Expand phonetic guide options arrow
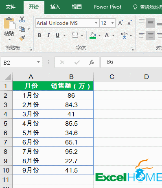 tap(131, 35)
